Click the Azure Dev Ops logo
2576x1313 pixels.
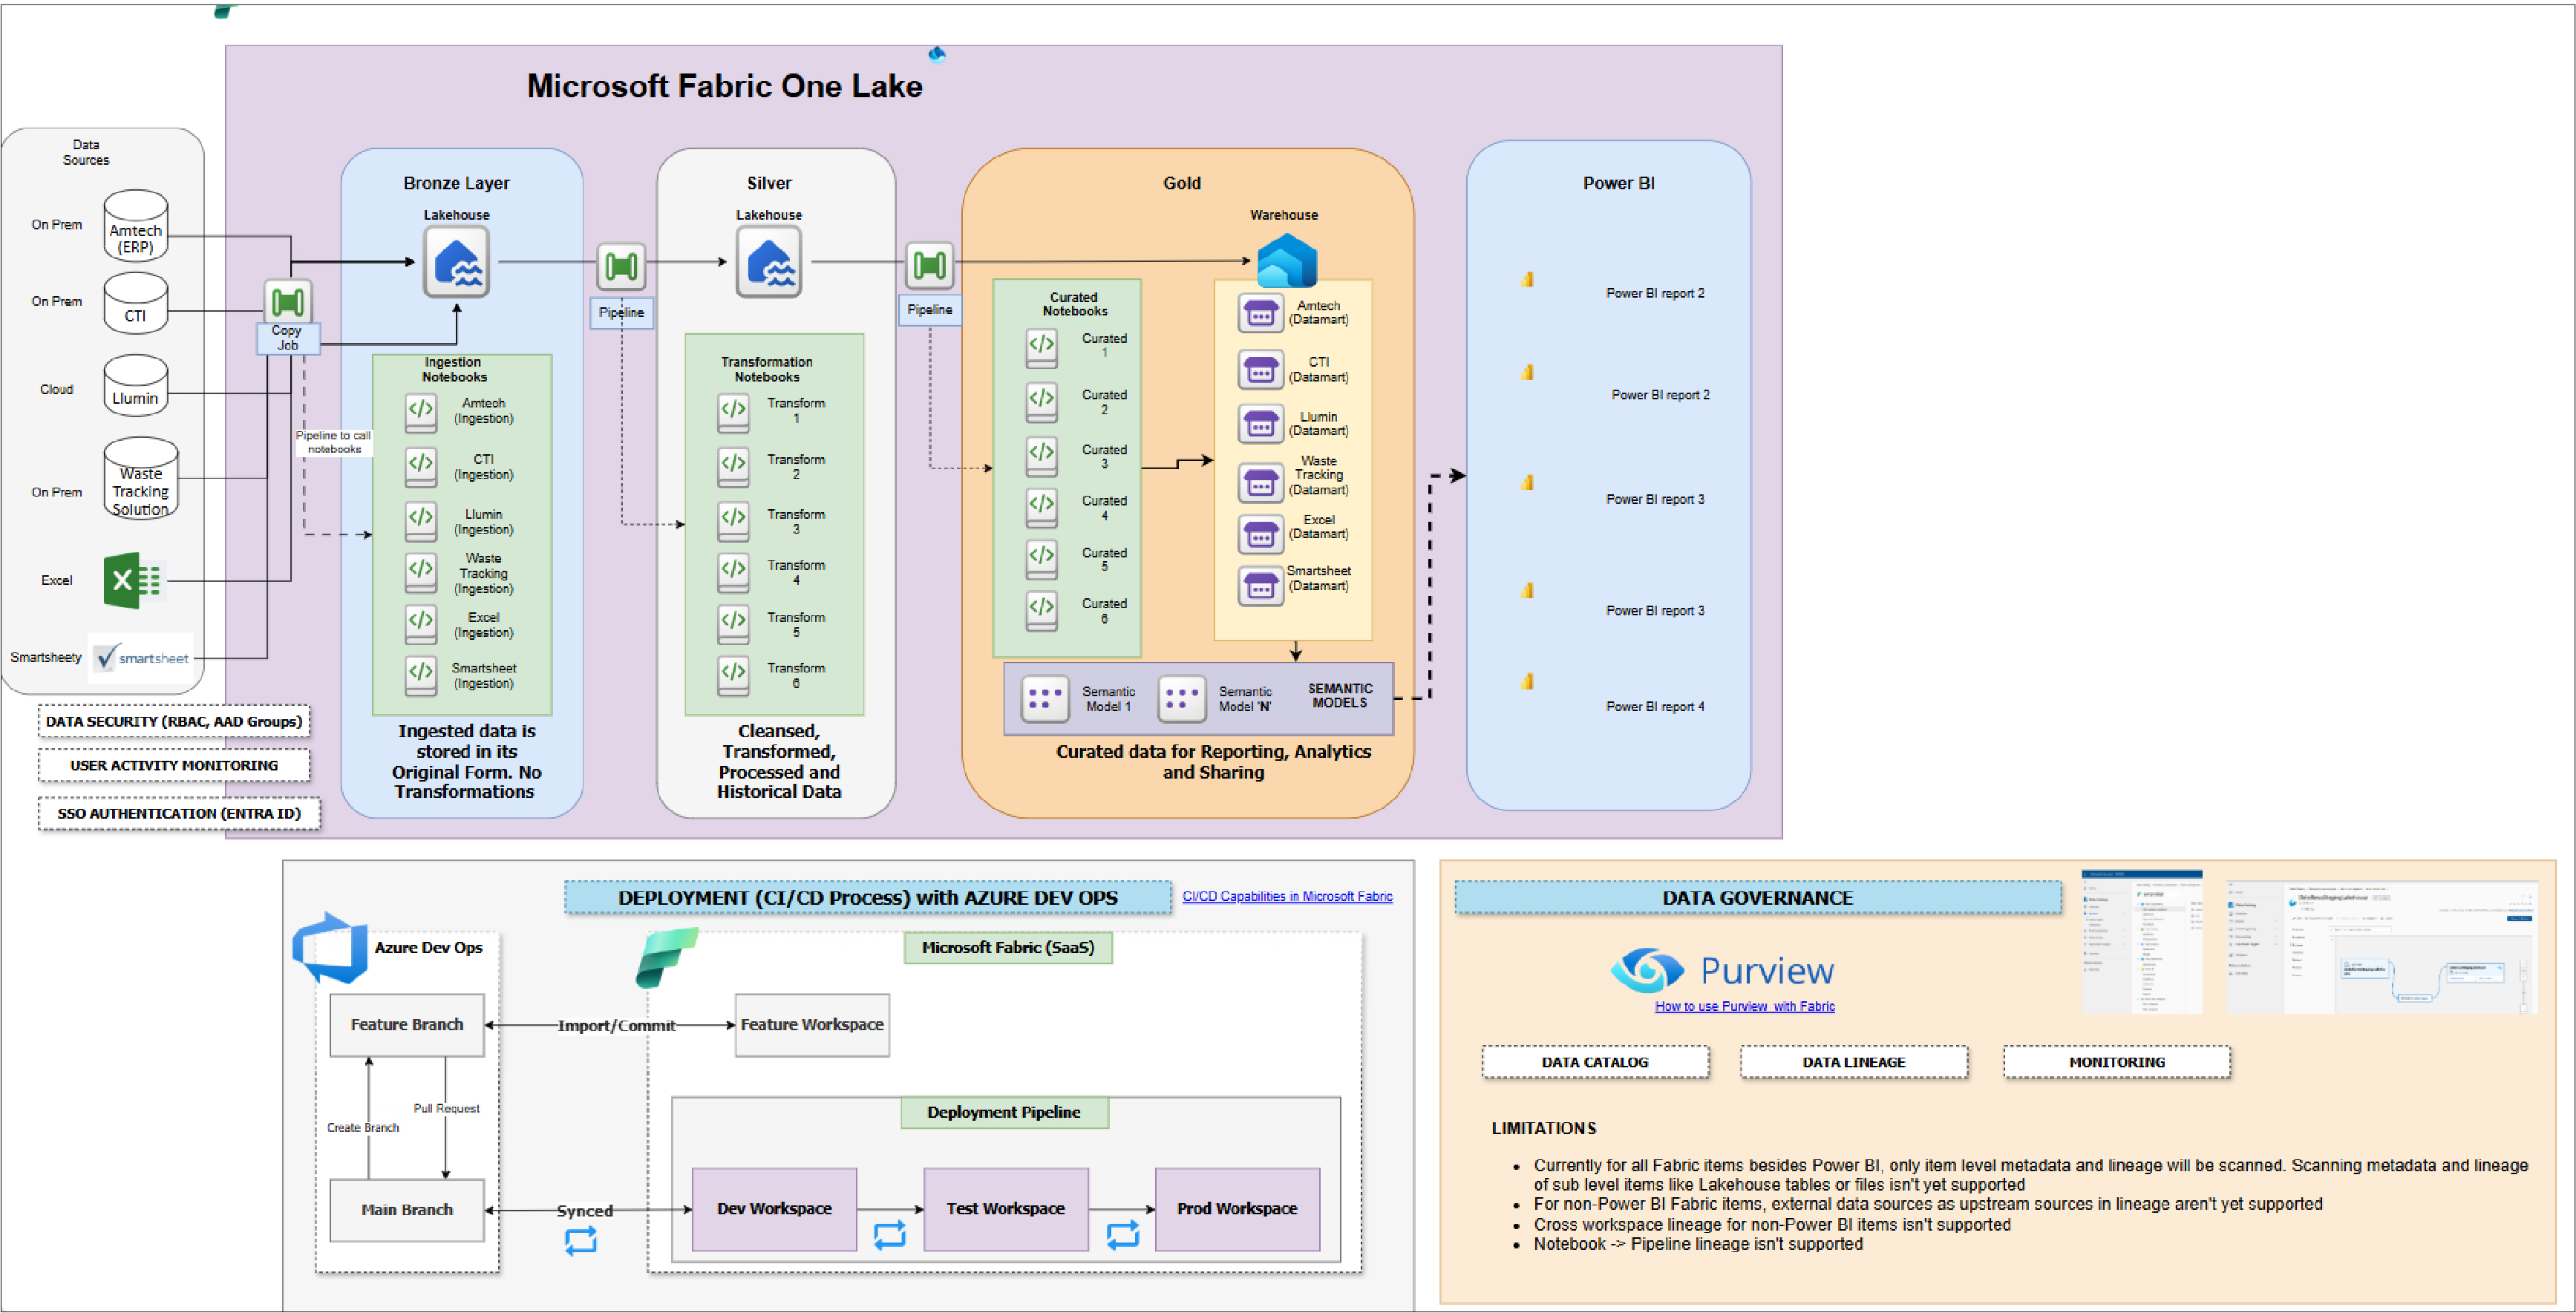tap(329, 948)
